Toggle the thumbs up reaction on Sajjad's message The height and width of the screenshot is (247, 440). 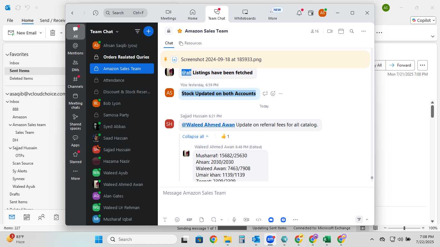[225, 136]
